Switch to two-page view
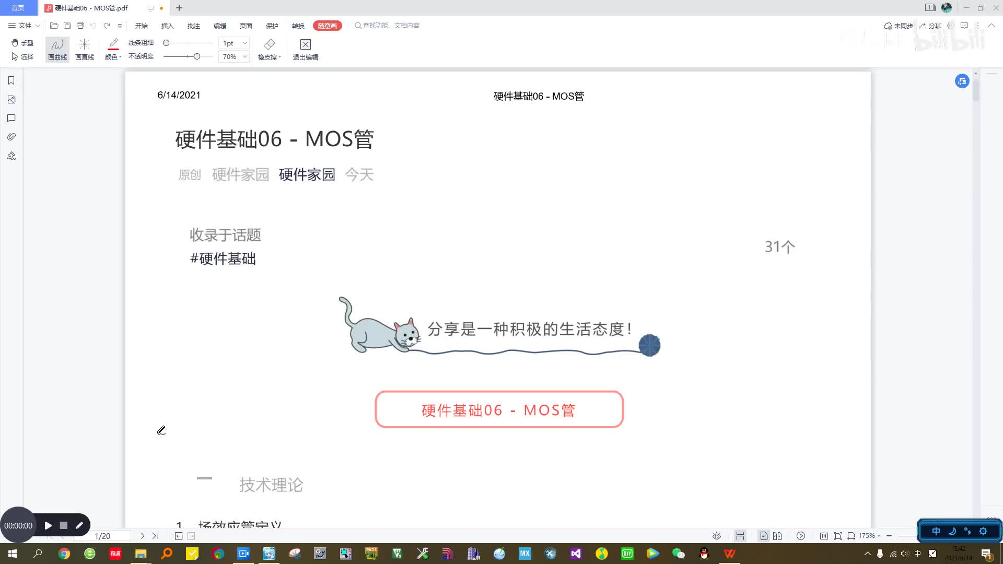 (x=777, y=536)
